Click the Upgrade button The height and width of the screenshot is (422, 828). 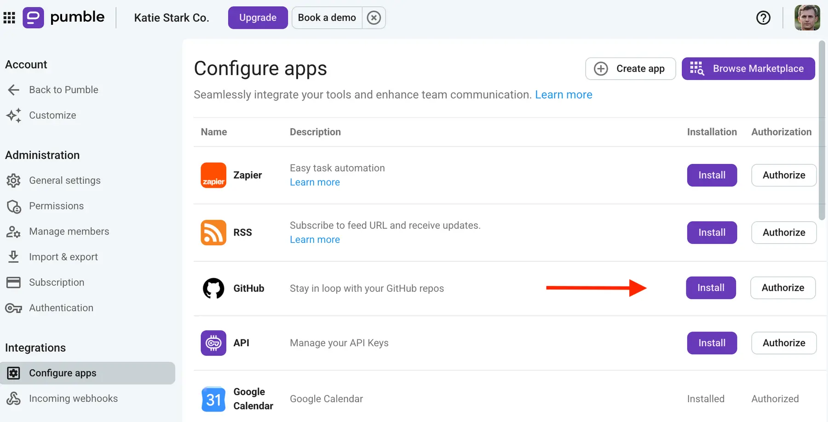(x=258, y=18)
